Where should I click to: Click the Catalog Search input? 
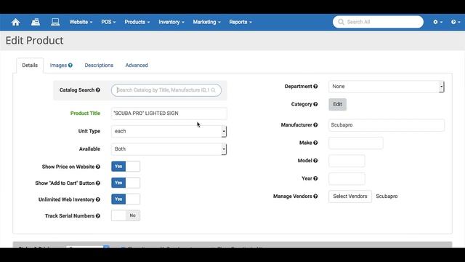tap(166, 90)
